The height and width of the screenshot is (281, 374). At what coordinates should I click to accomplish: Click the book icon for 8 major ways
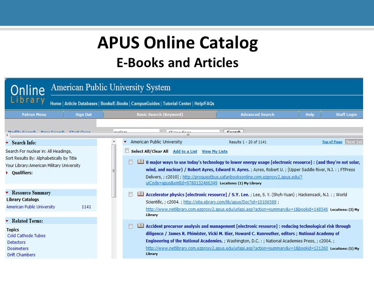click(141, 162)
